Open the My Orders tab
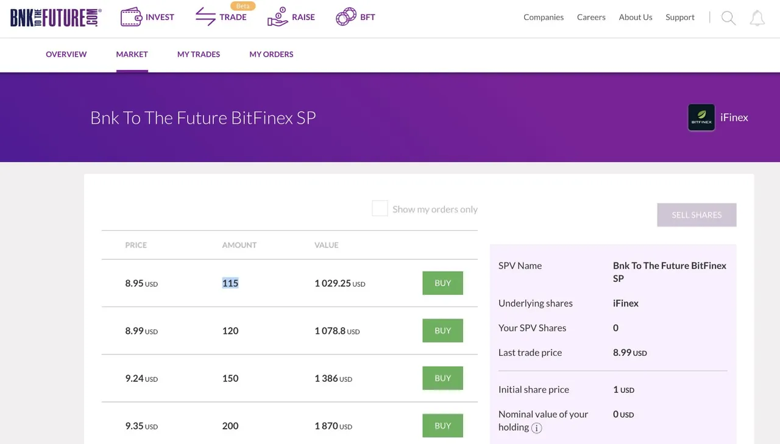Viewport: 780px width, 444px height. coord(271,54)
